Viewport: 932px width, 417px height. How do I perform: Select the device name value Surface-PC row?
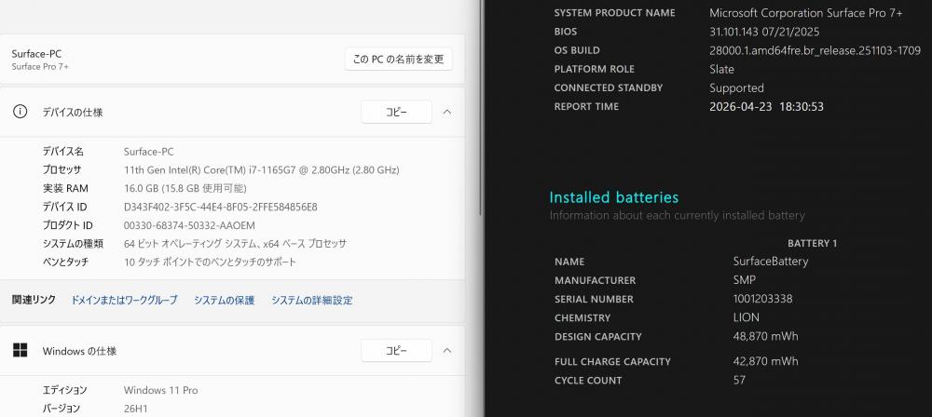[x=148, y=152]
